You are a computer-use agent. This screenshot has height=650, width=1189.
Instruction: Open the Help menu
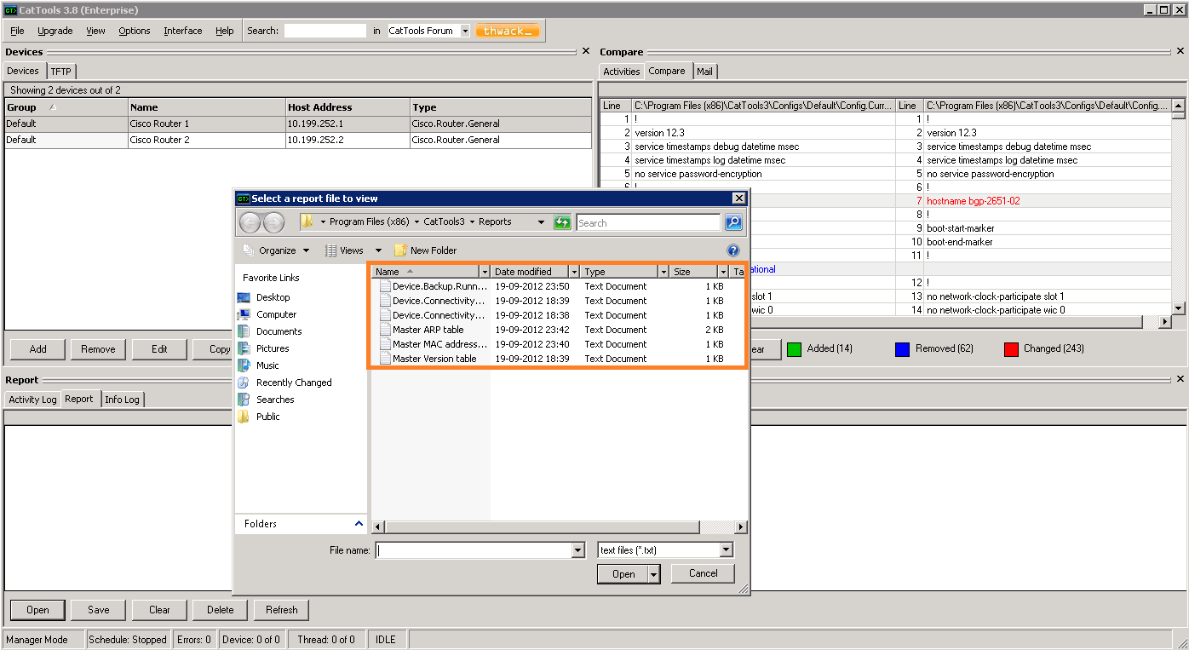pyautogui.click(x=224, y=31)
